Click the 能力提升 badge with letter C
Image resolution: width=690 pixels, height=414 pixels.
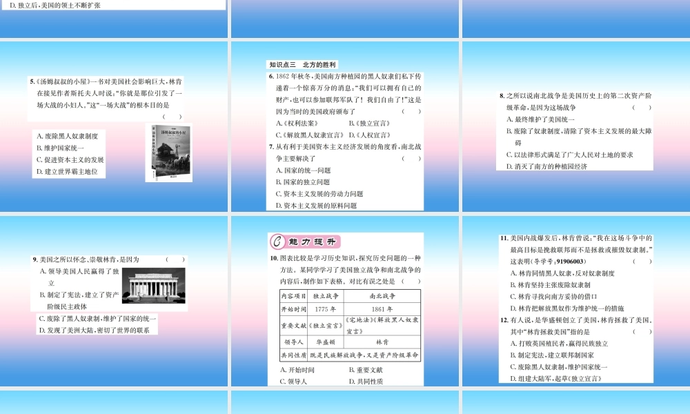(x=304, y=241)
